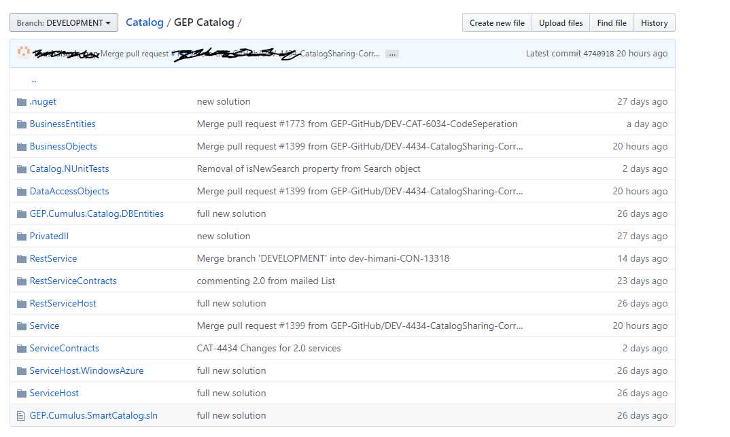Open the Privatedll folder
The height and width of the screenshot is (437, 730).
click(49, 236)
